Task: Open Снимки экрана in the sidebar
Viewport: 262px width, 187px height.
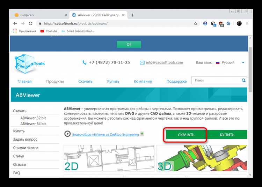Action: pos(26,148)
